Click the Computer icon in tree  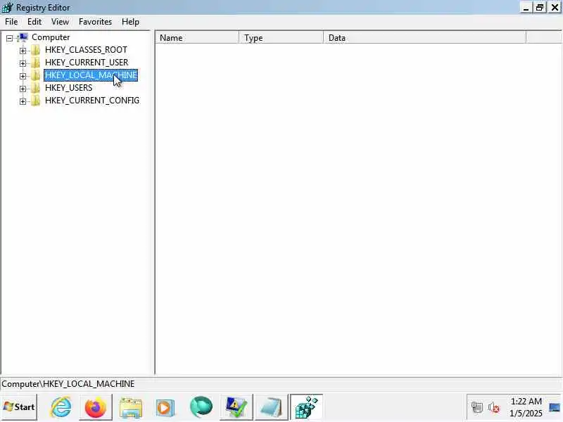pyautogui.click(x=23, y=37)
